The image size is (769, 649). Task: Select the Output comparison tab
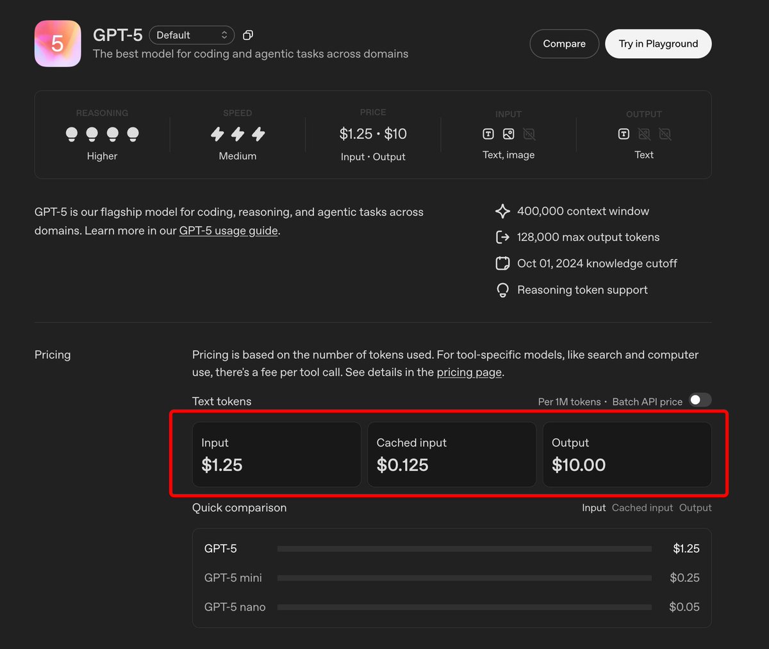pos(695,507)
